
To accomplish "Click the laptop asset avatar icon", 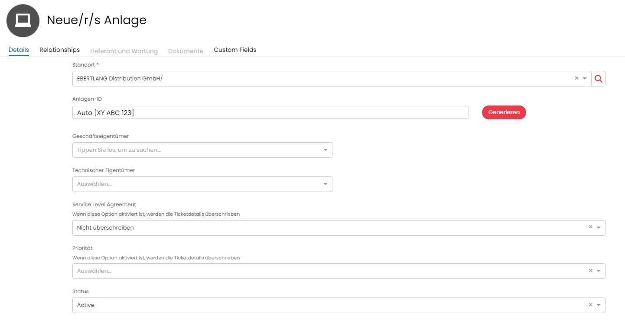I will [23, 21].
